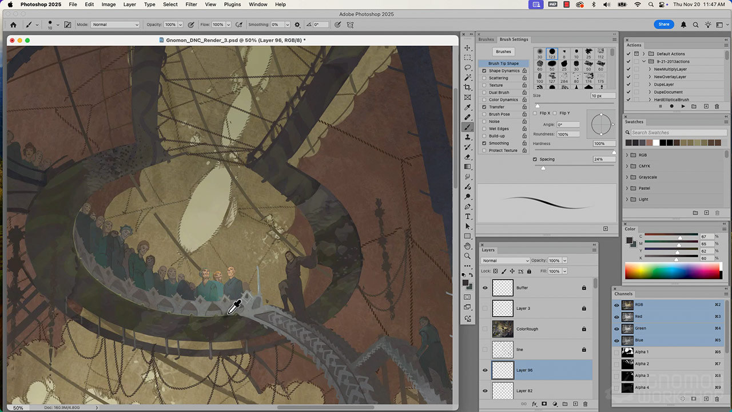The height and width of the screenshot is (412, 732).
Task: Open the layer blend mode dropdown
Action: (506, 260)
